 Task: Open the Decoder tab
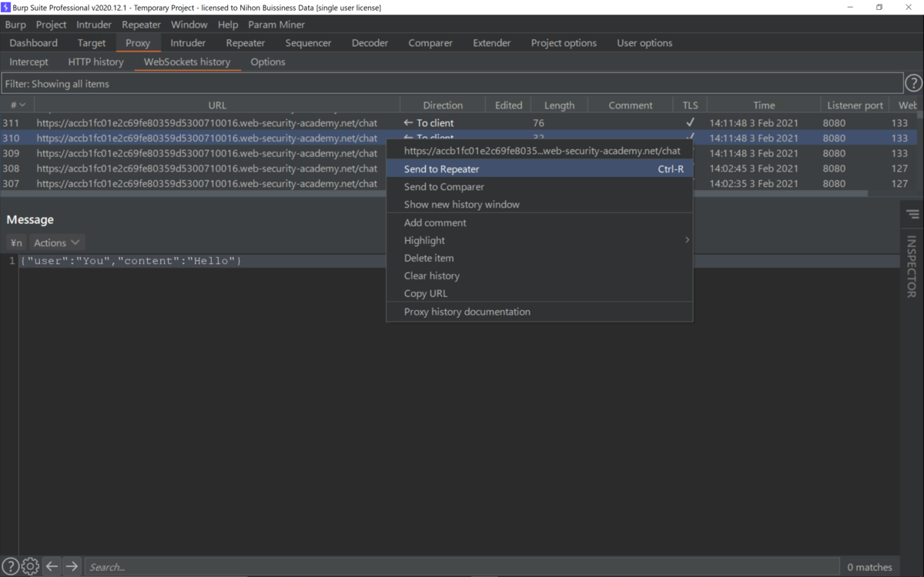coord(370,43)
